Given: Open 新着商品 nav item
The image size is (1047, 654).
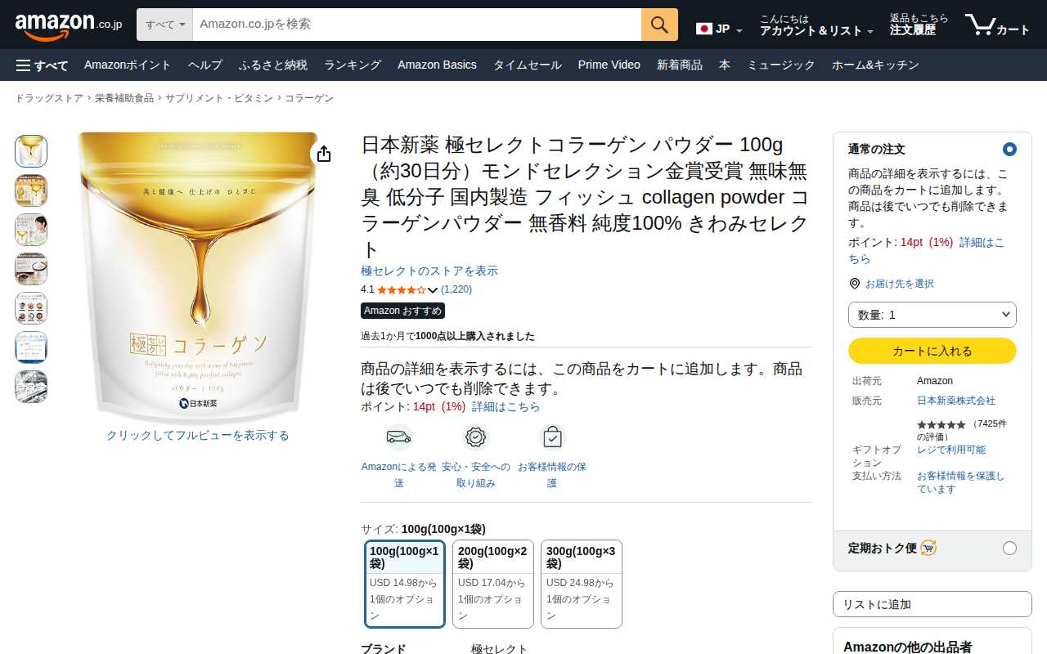Looking at the screenshot, I should click(680, 65).
